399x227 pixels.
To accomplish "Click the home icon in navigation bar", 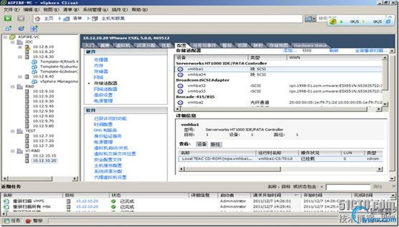I will [37, 19].
